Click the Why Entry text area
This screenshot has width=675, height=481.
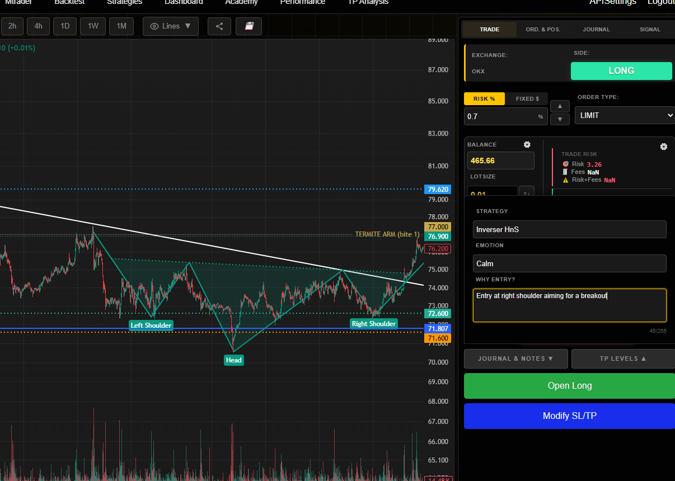coord(569,305)
